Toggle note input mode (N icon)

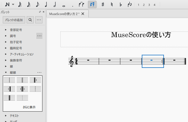pos(7,5)
